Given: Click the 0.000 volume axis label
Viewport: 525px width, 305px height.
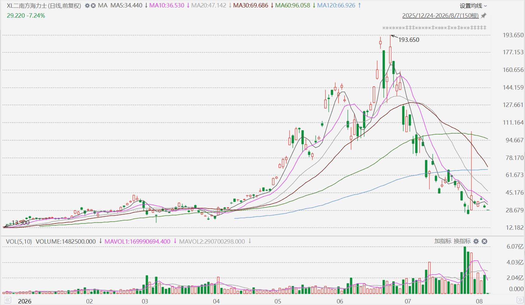Looking at the screenshot, I should pos(516,289).
